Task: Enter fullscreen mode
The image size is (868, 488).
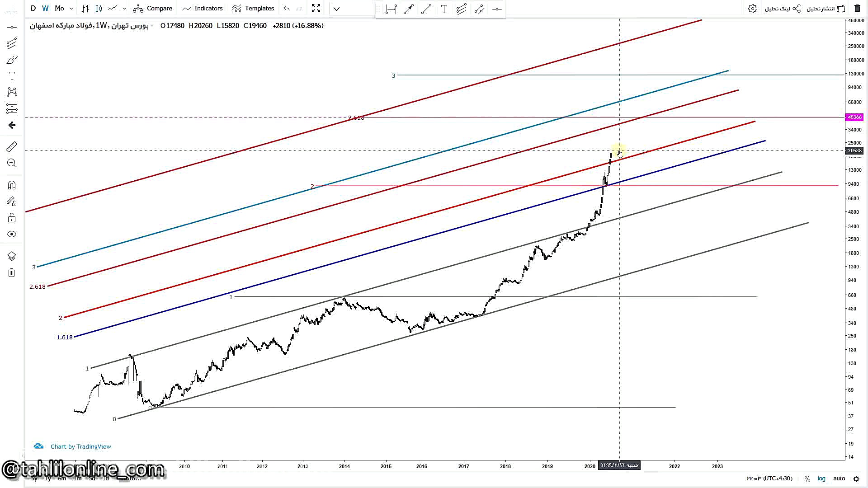Action: (x=316, y=9)
